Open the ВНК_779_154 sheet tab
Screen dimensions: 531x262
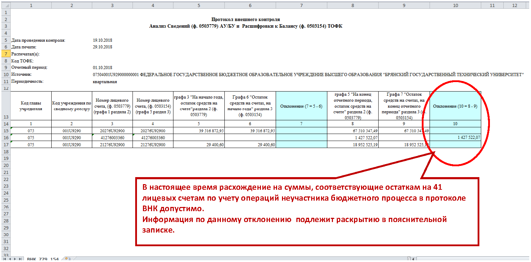pyautogui.click(x=43, y=259)
